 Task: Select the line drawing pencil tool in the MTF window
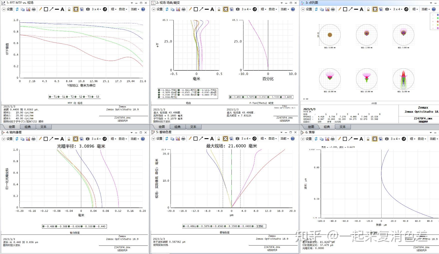[40, 9]
